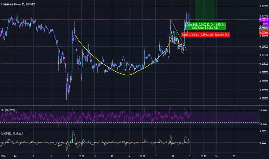Click date 24 on the time axis
The height and width of the screenshot is (159, 269).
[216, 156]
